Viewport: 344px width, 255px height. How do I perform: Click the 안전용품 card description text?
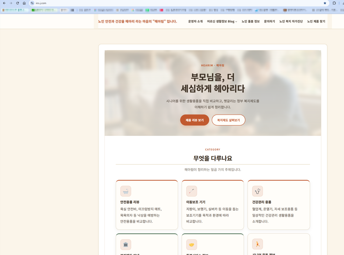141,215
